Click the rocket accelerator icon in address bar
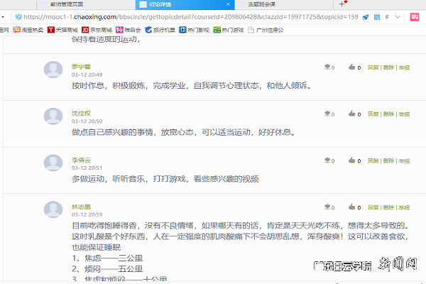 tap(366, 17)
